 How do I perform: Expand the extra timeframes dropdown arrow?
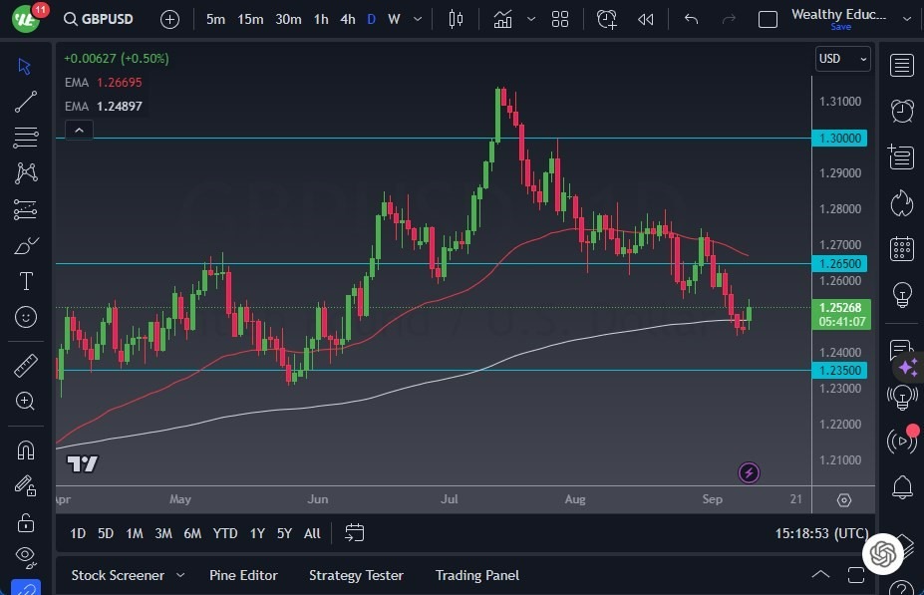tap(417, 18)
